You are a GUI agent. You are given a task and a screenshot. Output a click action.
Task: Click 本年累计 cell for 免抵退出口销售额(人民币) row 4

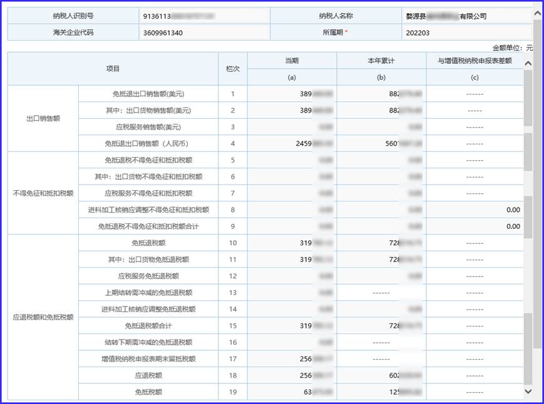pyautogui.click(x=381, y=143)
